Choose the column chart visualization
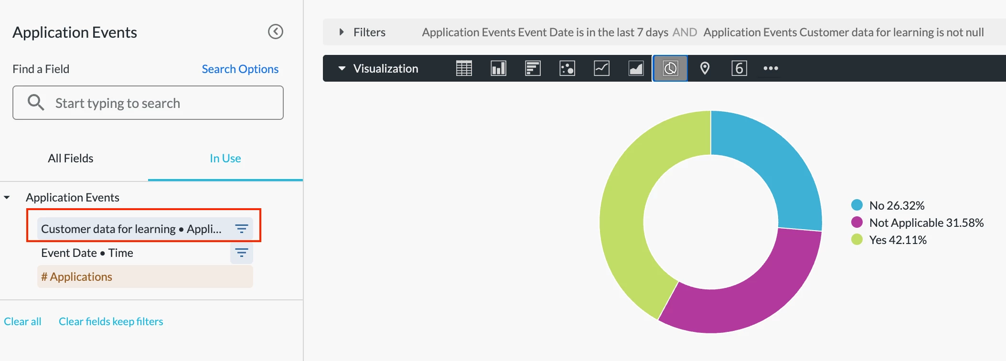Screen dimensions: 1006x361 click(498, 68)
